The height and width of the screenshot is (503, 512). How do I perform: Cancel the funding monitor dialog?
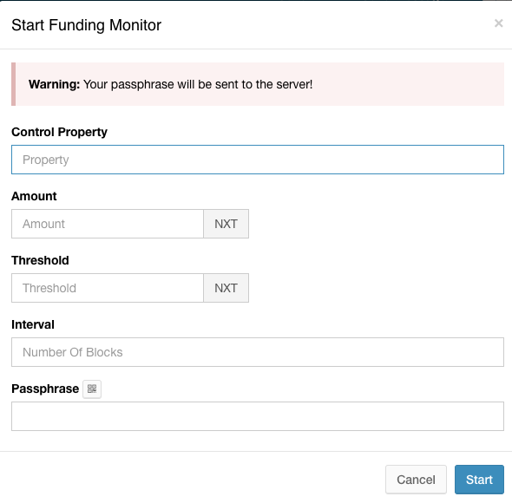(x=416, y=480)
